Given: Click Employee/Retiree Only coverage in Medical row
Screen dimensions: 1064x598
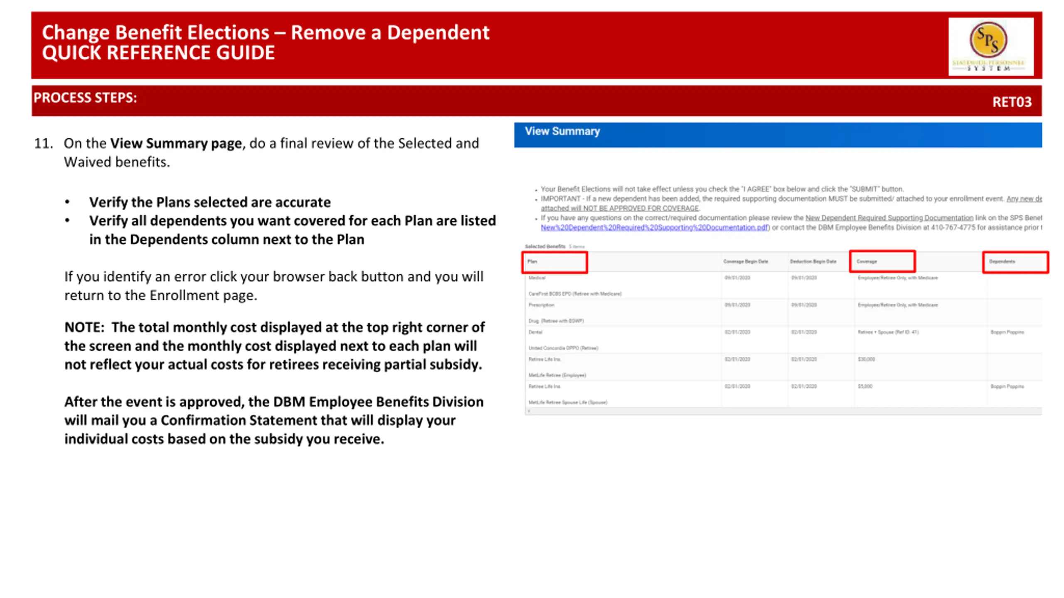Looking at the screenshot, I should tap(898, 278).
